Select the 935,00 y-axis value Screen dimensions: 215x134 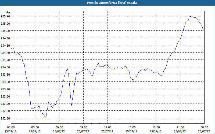5,31
